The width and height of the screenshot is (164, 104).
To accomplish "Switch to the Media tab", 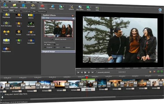I will pos(5,10).
